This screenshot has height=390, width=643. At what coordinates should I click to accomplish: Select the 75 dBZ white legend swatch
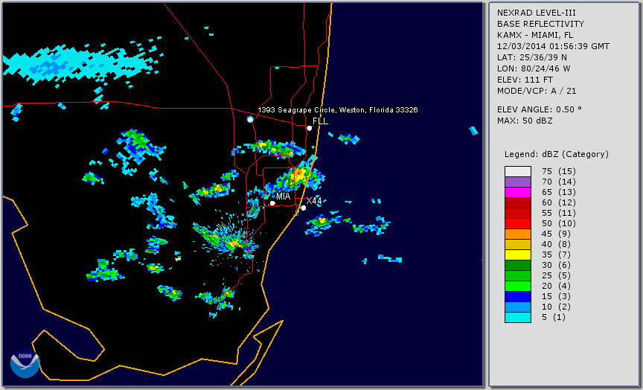coord(518,171)
